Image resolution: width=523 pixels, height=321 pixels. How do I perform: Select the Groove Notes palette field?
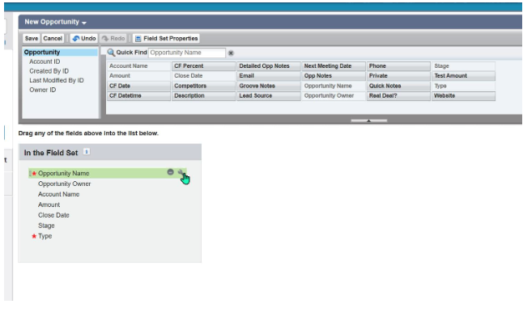point(269,86)
